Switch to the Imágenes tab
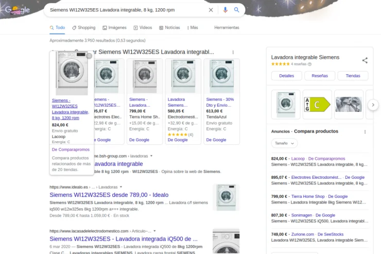The image size is (381, 254). pyautogui.click(x=114, y=28)
